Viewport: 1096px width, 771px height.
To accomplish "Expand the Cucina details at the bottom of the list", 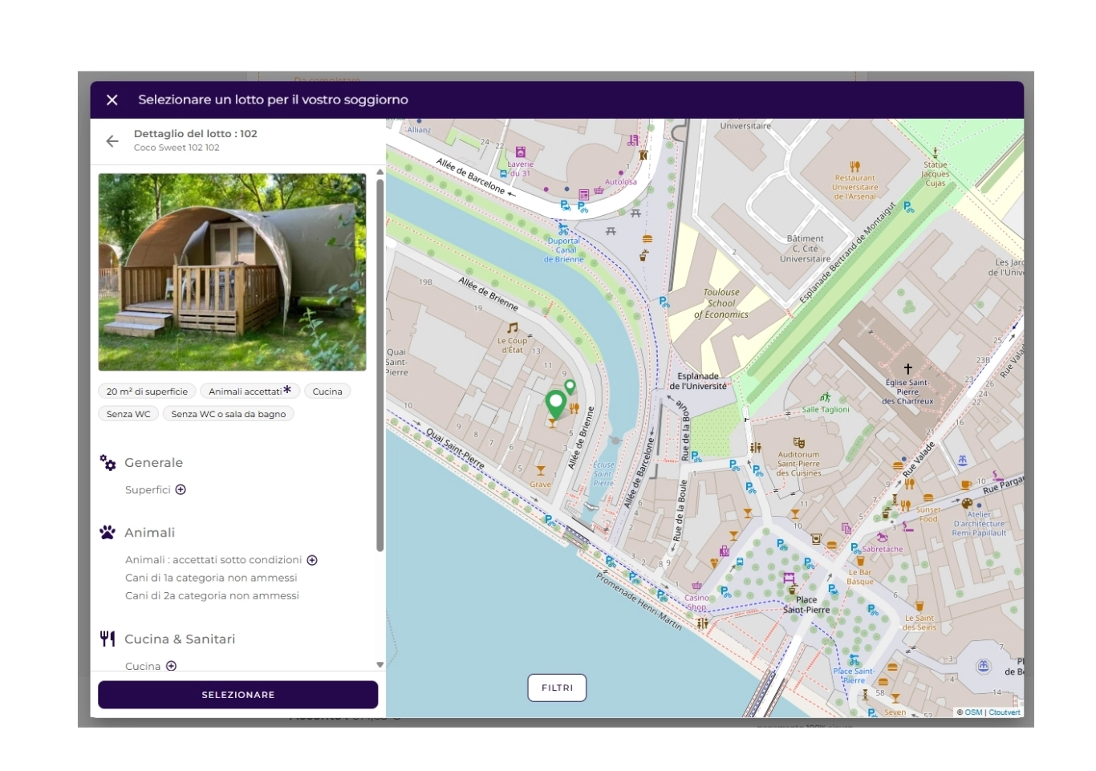I will click(171, 666).
